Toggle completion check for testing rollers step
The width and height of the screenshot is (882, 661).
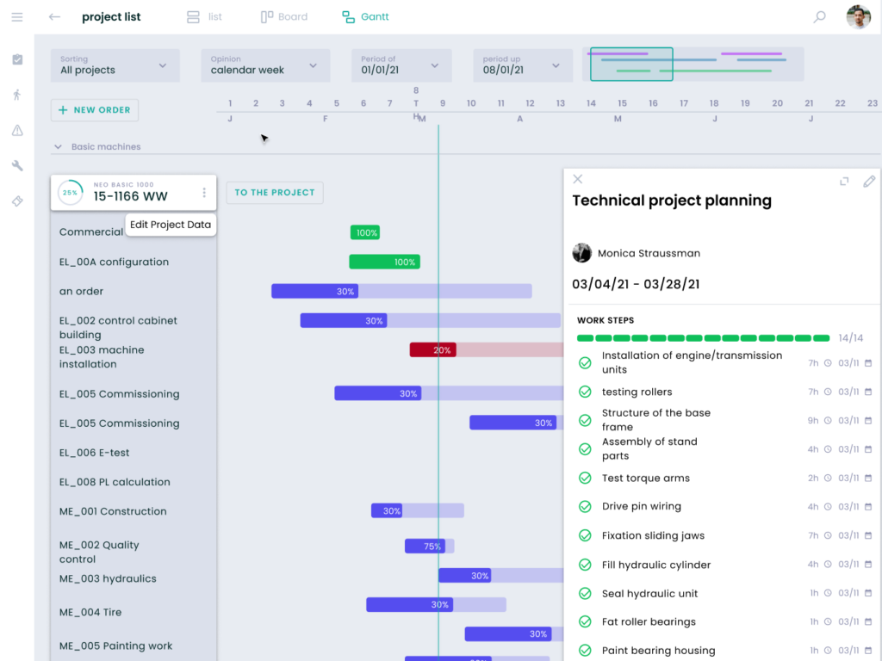click(x=585, y=392)
